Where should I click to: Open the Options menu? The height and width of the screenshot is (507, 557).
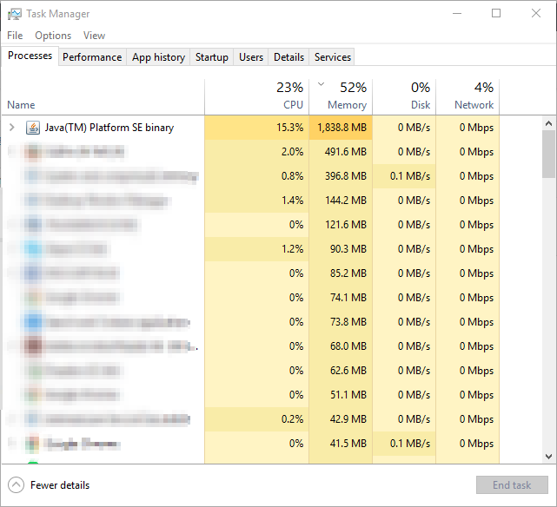(53, 36)
